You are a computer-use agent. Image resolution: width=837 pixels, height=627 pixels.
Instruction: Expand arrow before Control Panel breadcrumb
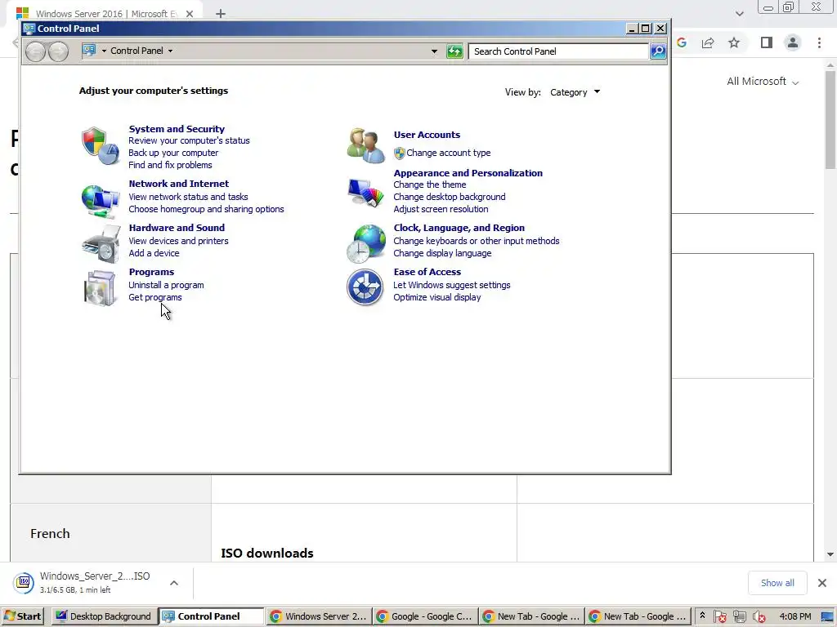pyautogui.click(x=104, y=51)
